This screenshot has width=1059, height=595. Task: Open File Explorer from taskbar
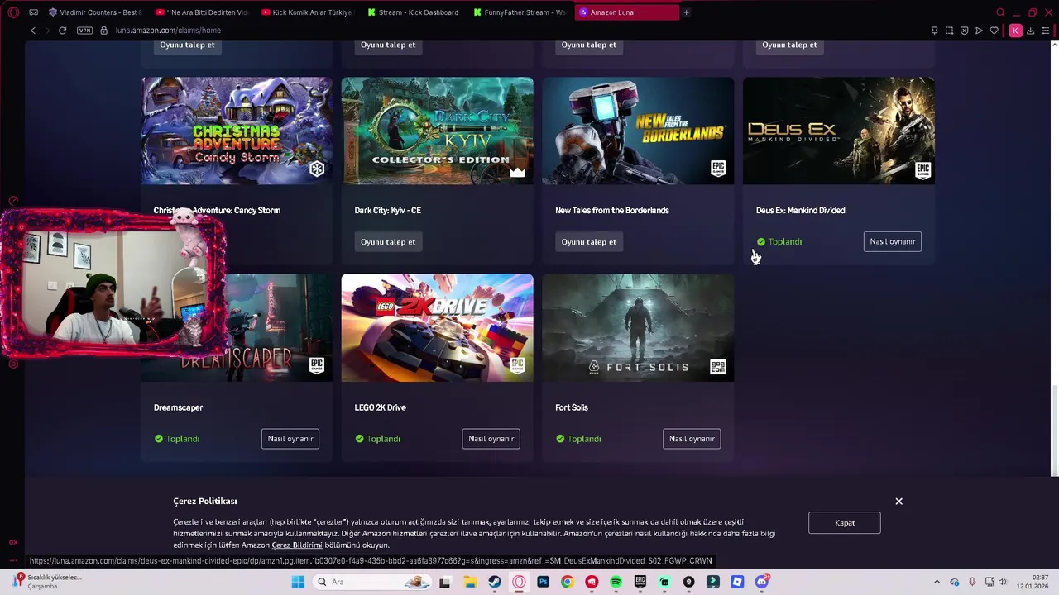(470, 582)
